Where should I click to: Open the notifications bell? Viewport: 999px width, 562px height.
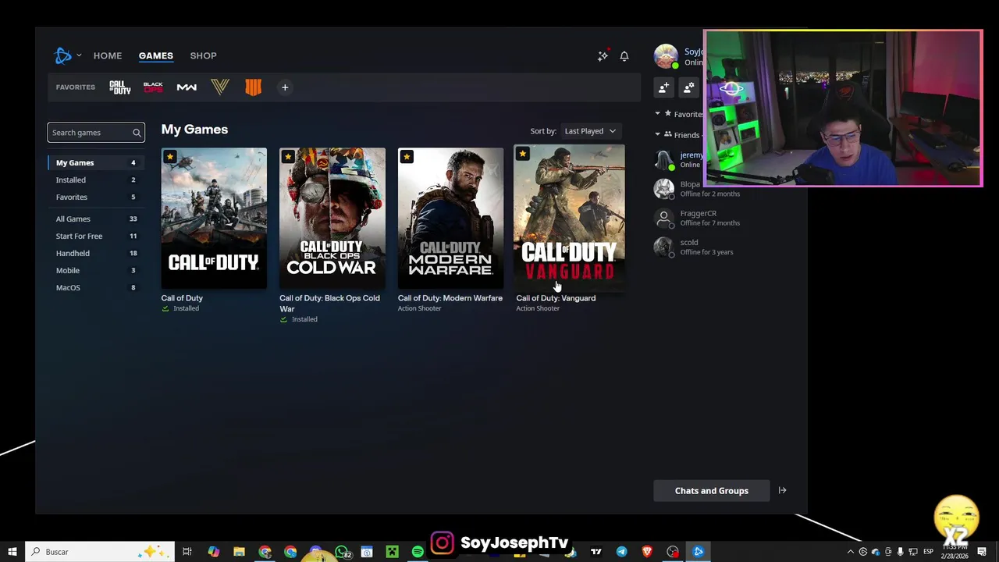point(624,55)
